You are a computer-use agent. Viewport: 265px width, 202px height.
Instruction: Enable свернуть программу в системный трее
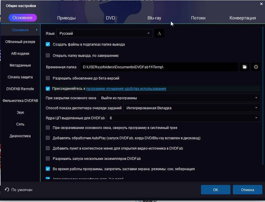coord(48,128)
